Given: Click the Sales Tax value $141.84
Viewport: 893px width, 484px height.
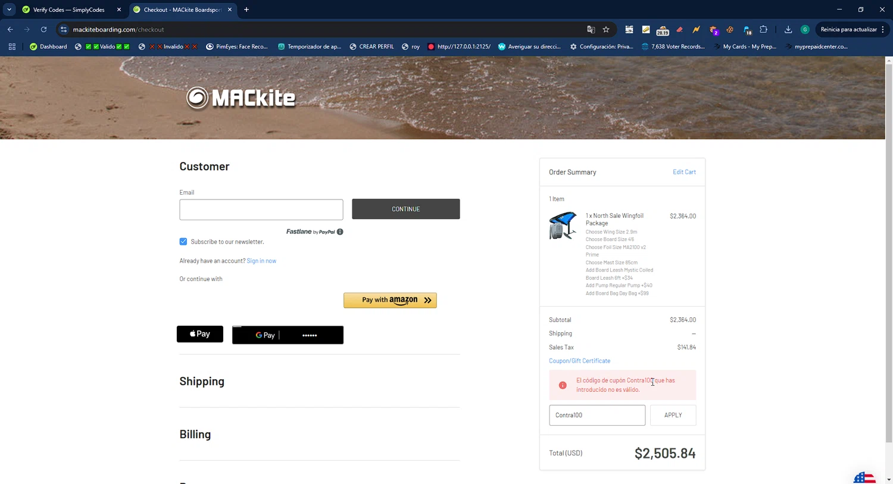Looking at the screenshot, I should click(x=686, y=347).
